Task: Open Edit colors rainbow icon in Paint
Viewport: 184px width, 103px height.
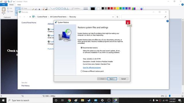Action: click(x=134, y=9)
